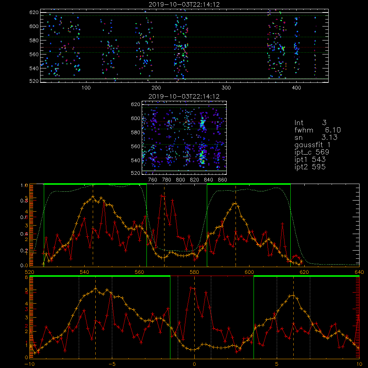The width and height of the screenshot is (368, 368).
Task: Click the left green bar atop the profile plot
Action: pyautogui.click(x=95, y=184)
